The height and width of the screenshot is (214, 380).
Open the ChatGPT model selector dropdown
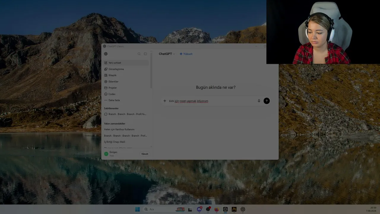click(167, 54)
